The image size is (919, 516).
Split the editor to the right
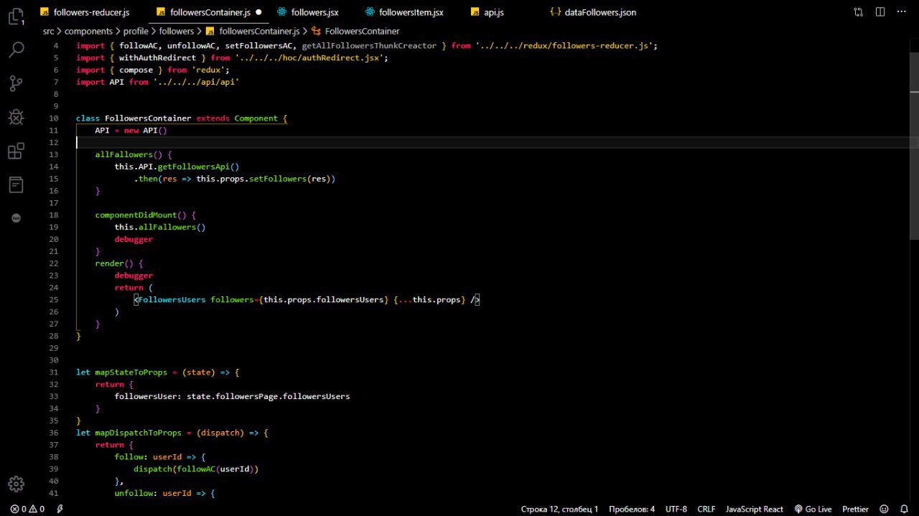pos(881,12)
